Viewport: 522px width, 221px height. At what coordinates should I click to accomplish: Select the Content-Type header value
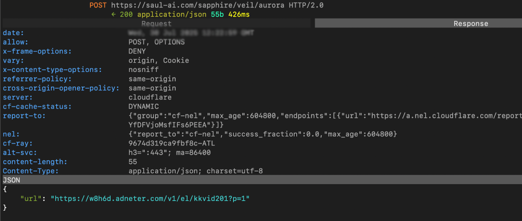pos(195,171)
